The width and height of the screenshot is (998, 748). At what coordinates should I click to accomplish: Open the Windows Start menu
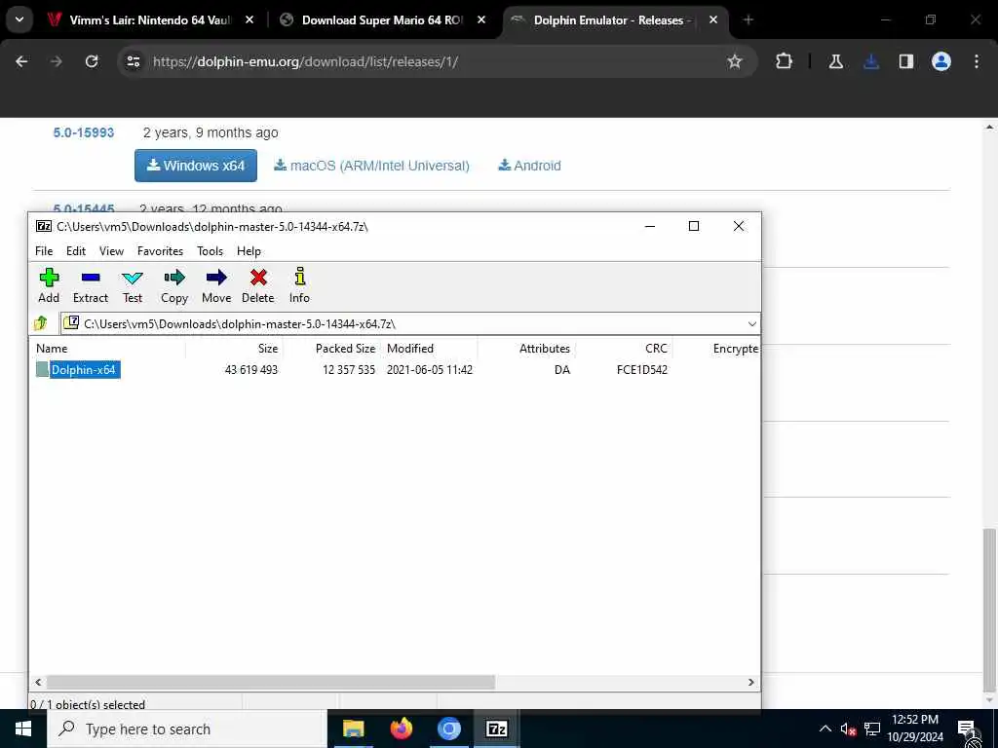23,729
